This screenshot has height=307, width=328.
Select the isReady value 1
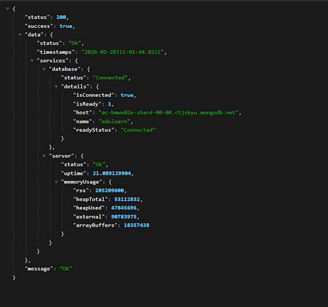click(x=109, y=104)
